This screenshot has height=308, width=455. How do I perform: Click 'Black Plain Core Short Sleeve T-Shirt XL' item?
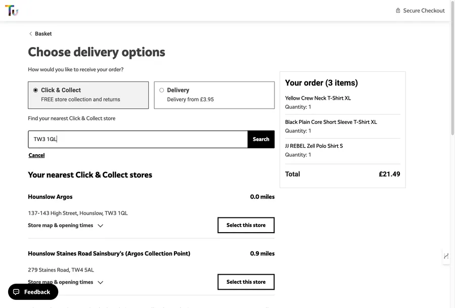pyautogui.click(x=331, y=122)
